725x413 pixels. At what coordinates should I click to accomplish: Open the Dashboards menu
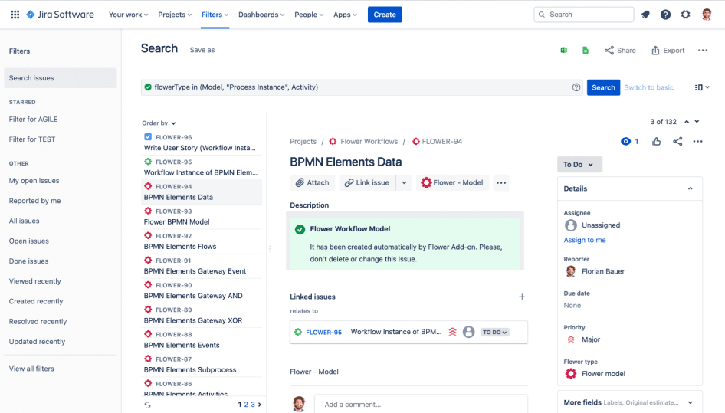(261, 15)
